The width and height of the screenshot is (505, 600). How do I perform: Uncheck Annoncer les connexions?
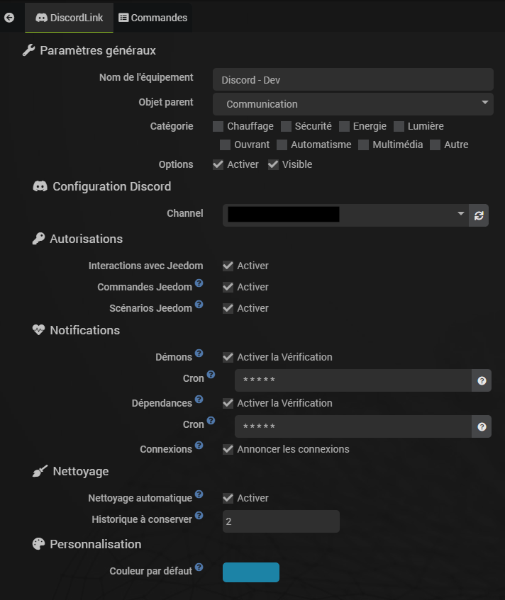pyautogui.click(x=228, y=449)
